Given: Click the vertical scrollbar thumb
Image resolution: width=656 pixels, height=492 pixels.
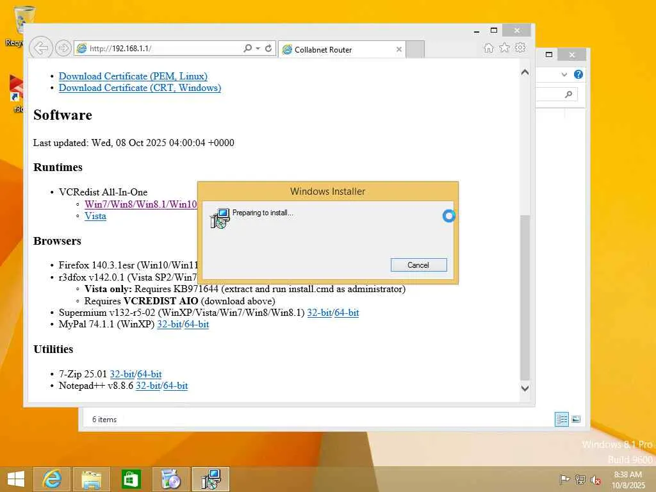Looking at the screenshot, I should tap(525, 297).
